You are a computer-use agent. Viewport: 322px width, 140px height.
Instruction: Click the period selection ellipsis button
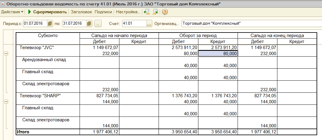click(98, 23)
